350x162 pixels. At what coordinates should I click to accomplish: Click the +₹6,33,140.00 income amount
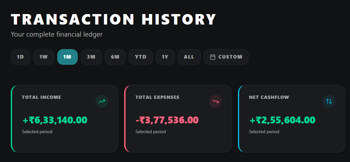tap(55, 120)
